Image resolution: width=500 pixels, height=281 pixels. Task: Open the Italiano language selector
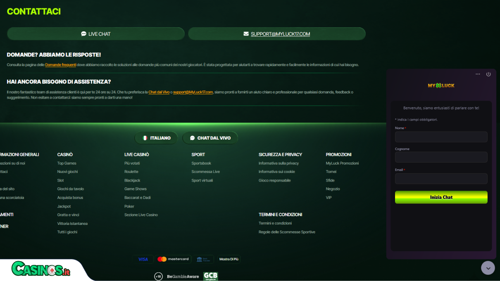156,138
